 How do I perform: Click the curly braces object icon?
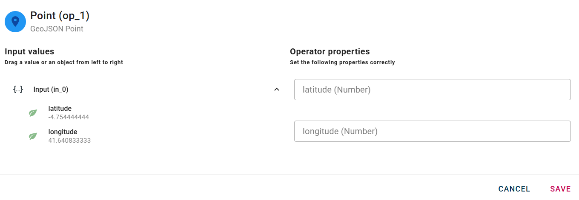[18, 89]
